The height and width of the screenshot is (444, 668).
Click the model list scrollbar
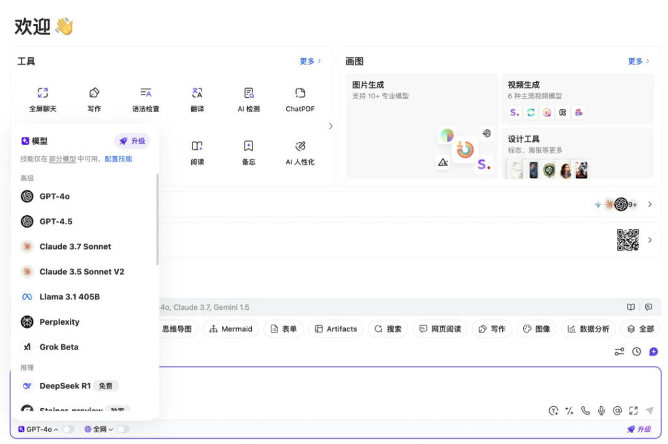coord(157,219)
